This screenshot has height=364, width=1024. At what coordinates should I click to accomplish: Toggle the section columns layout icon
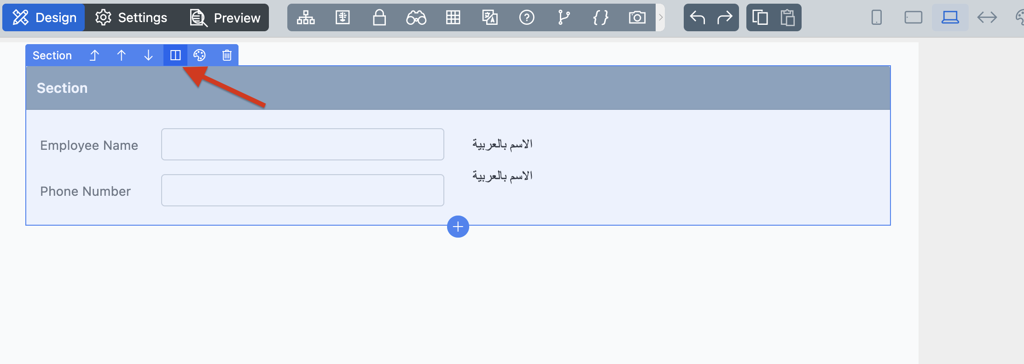click(x=175, y=55)
